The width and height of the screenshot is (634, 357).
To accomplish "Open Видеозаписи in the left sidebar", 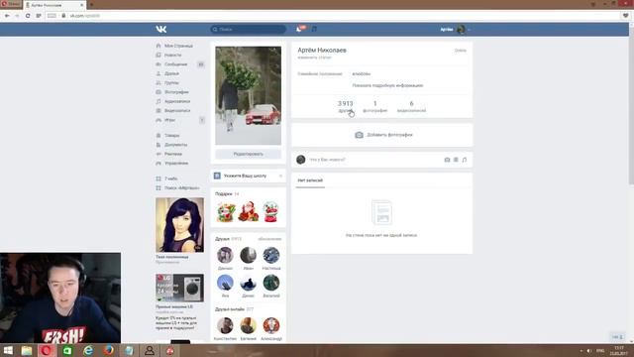I will 177,111.
